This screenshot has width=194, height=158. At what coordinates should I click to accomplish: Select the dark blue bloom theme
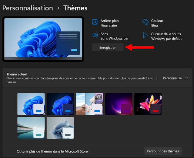[x=60, y=104]
